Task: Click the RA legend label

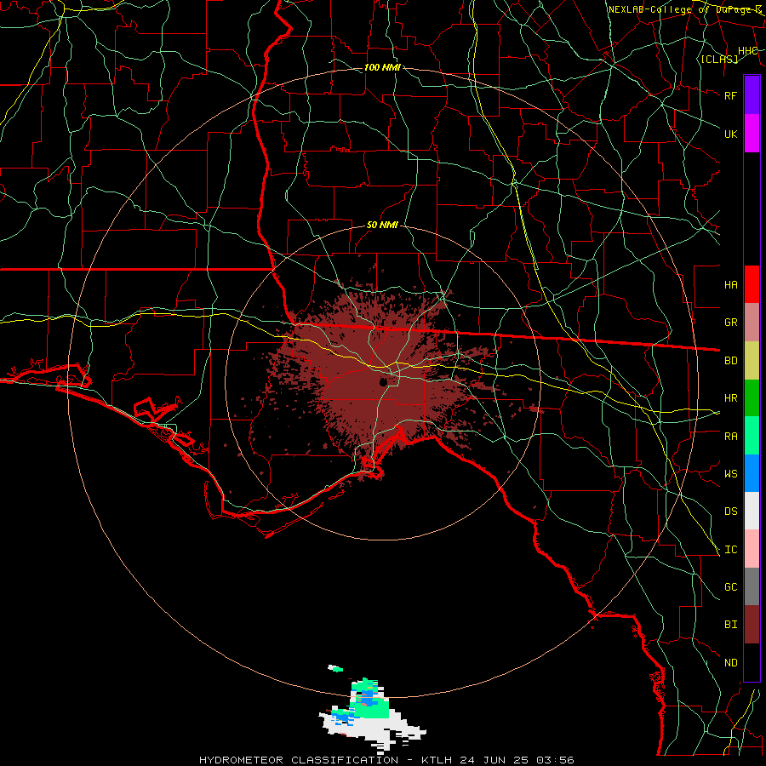Action: (x=730, y=436)
